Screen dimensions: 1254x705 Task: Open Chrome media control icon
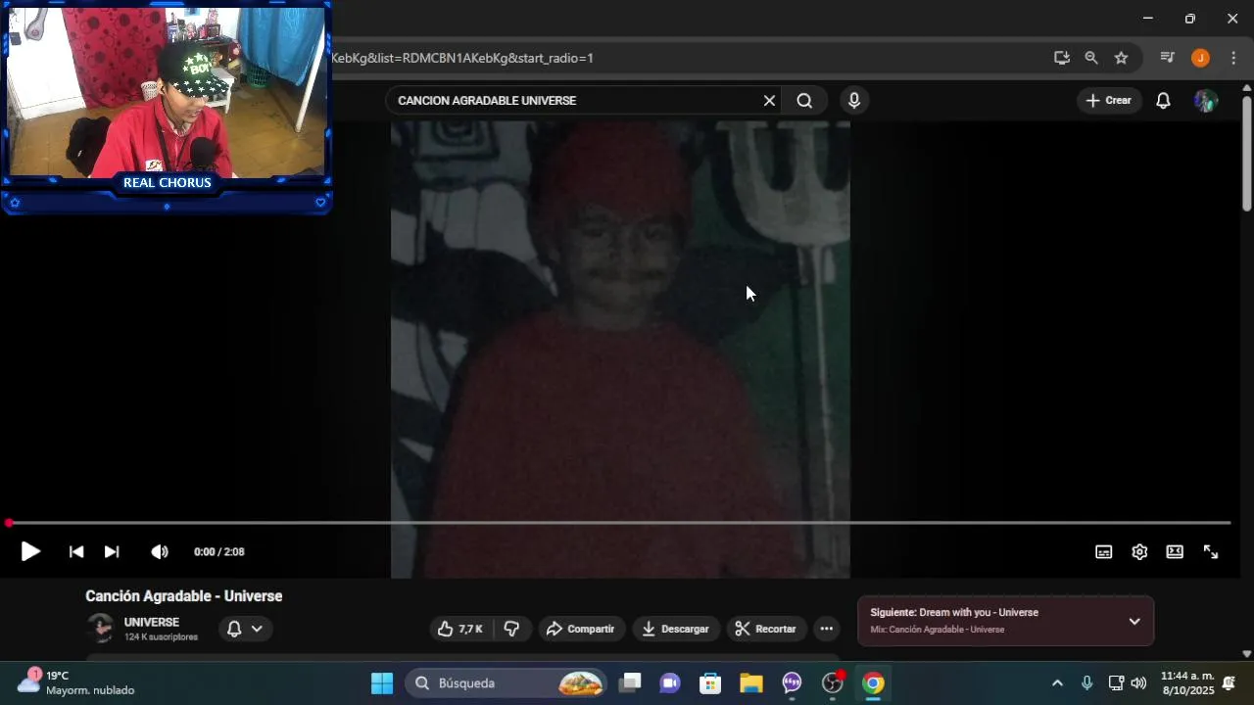[1167, 58]
